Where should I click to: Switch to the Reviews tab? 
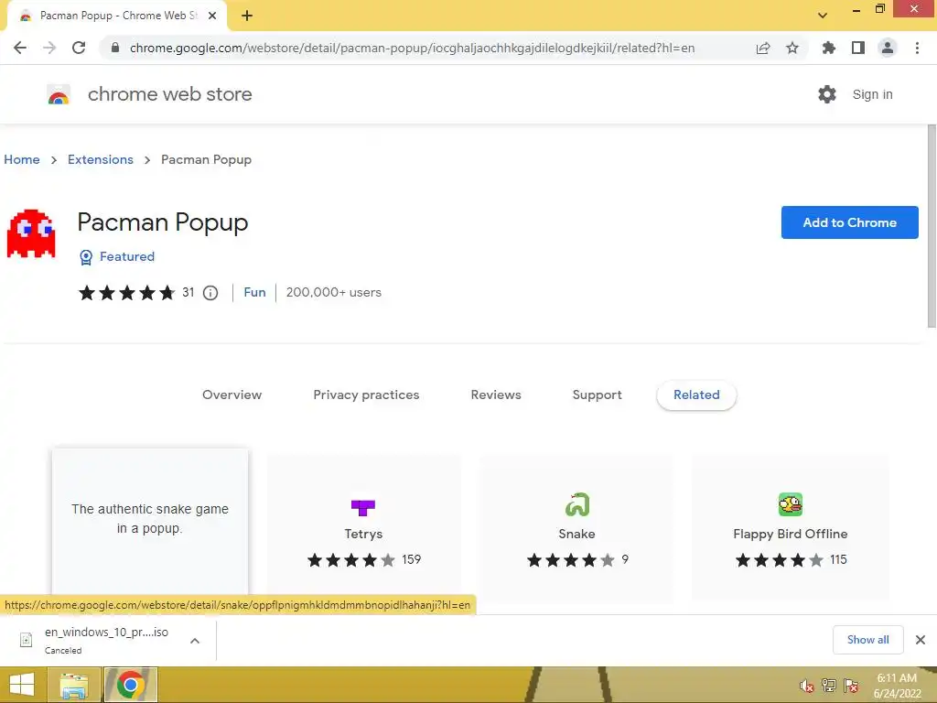tap(496, 395)
